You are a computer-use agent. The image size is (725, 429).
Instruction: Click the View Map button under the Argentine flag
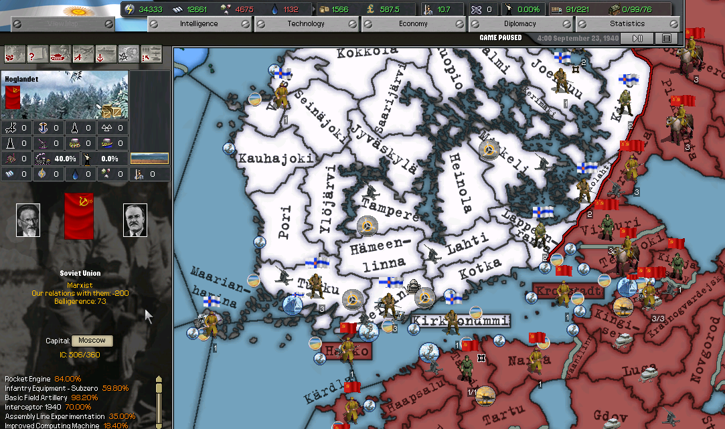62,23
